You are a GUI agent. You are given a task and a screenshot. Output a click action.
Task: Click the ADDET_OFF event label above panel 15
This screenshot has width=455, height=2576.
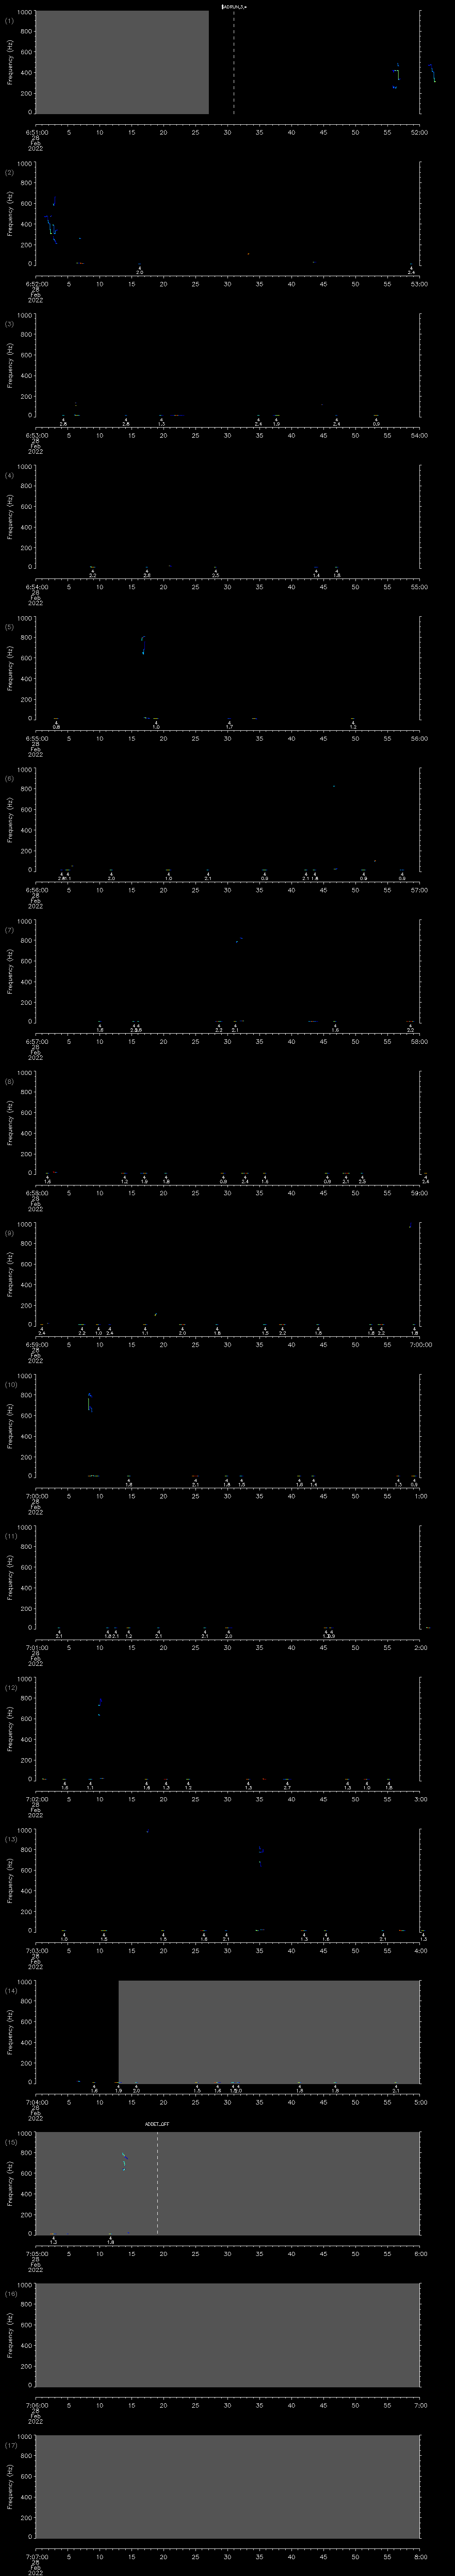point(157,2123)
